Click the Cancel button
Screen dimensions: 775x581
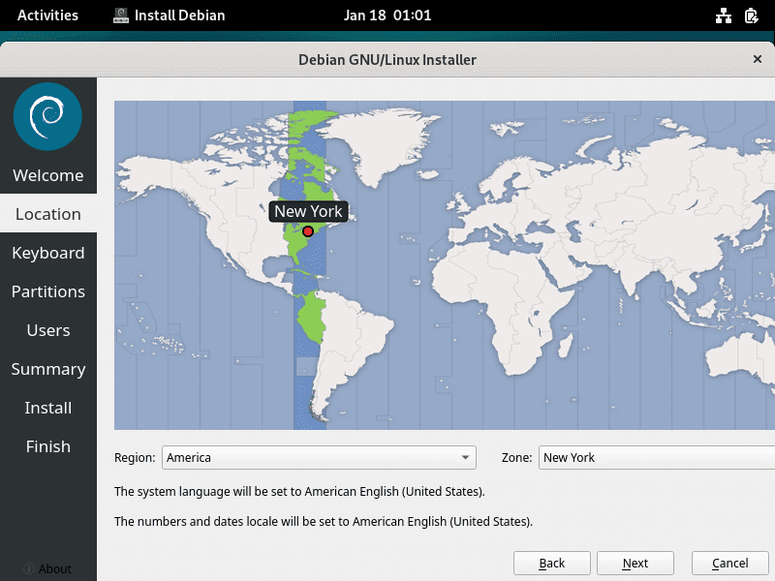[x=730, y=564]
